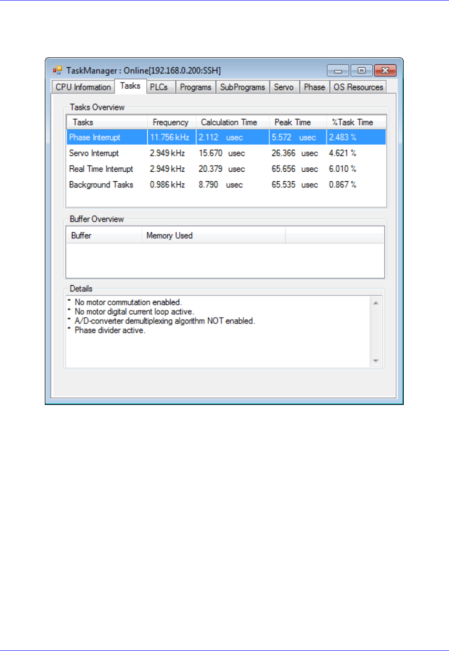Select the Phase Interrupt task row
Viewport: 449px width, 651px height.
[226, 137]
